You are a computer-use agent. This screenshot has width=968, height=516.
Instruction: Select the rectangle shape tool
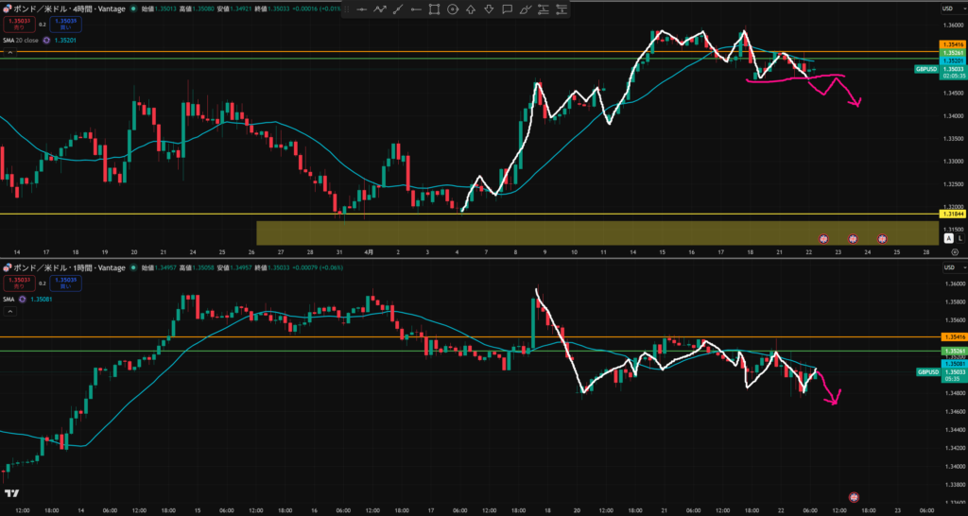click(434, 9)
